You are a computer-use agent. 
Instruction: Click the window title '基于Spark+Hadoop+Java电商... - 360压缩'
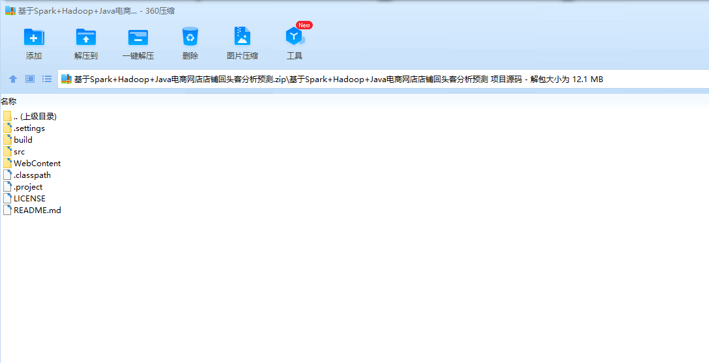click(96, 11)
